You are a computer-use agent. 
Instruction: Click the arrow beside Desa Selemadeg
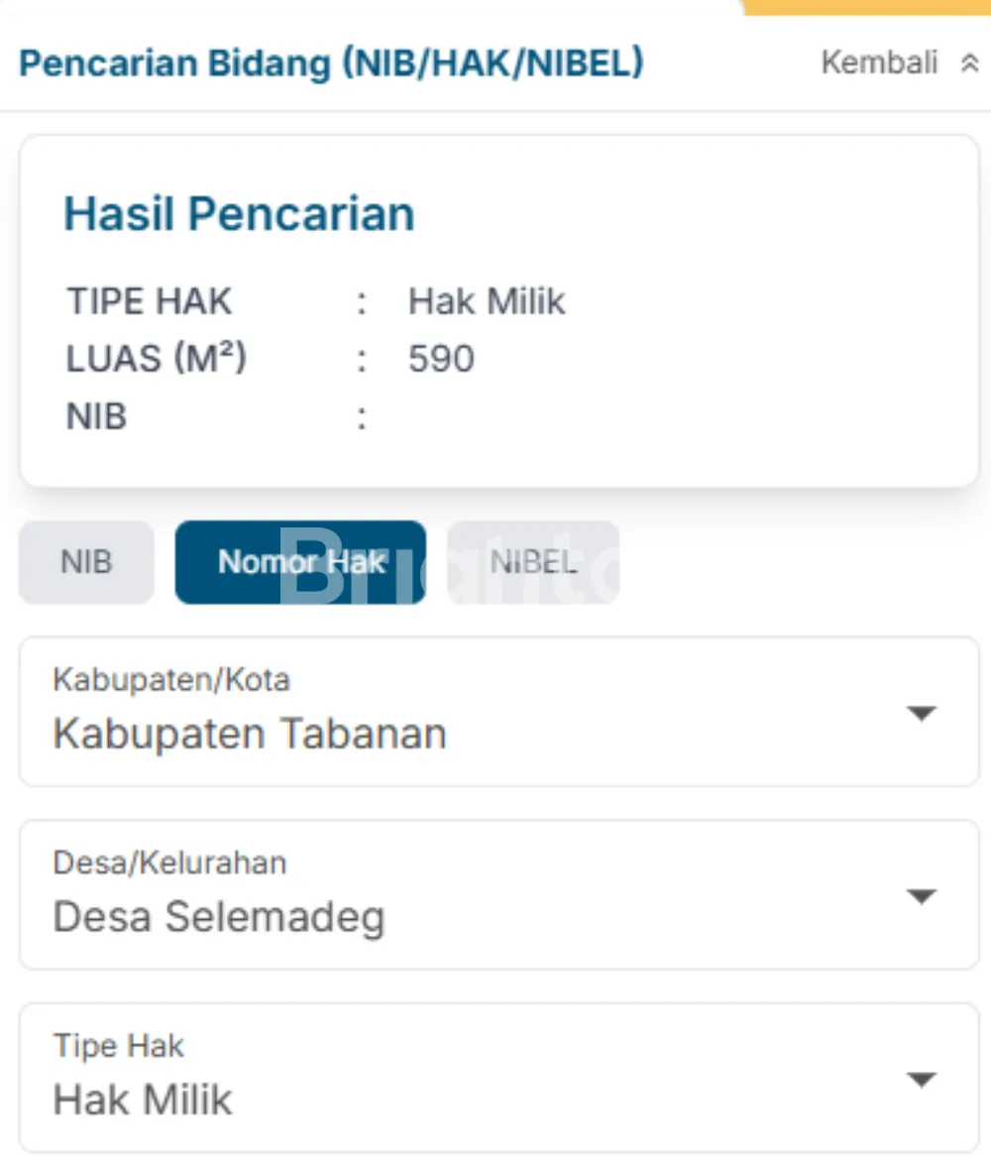pyautogui.click(x=922, y=896)
